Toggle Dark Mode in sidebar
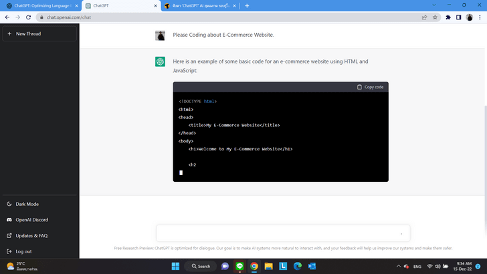 27,204
